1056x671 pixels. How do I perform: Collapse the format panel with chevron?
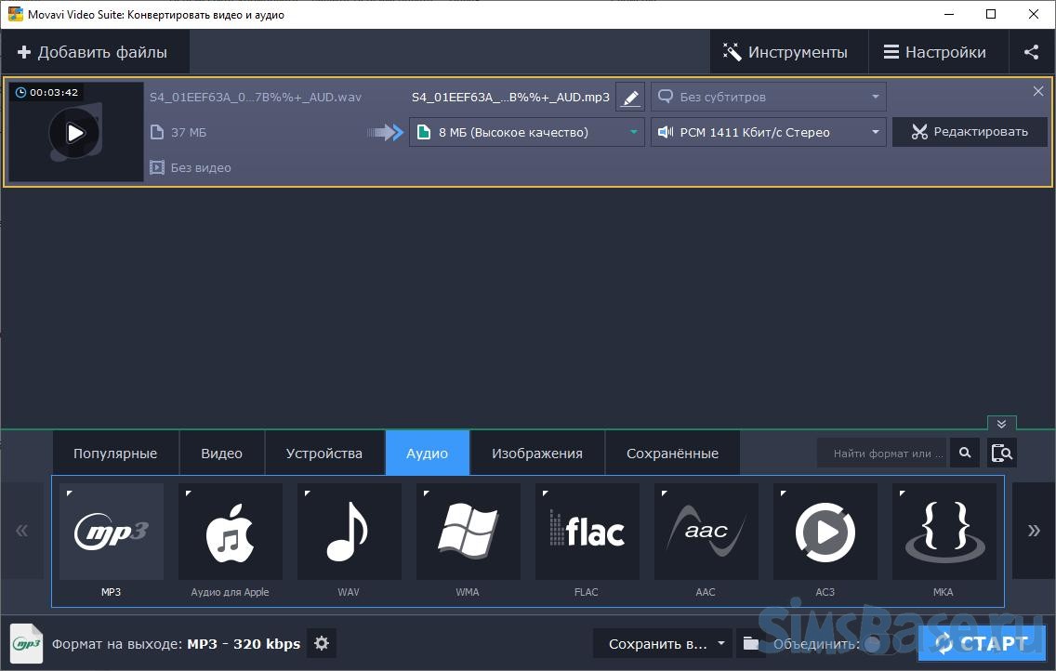click(x=1001, y=424)
